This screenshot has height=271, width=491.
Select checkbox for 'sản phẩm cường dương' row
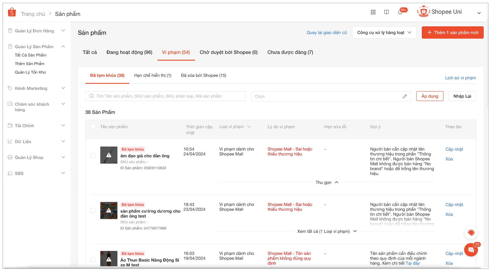[x=93, y=211]
